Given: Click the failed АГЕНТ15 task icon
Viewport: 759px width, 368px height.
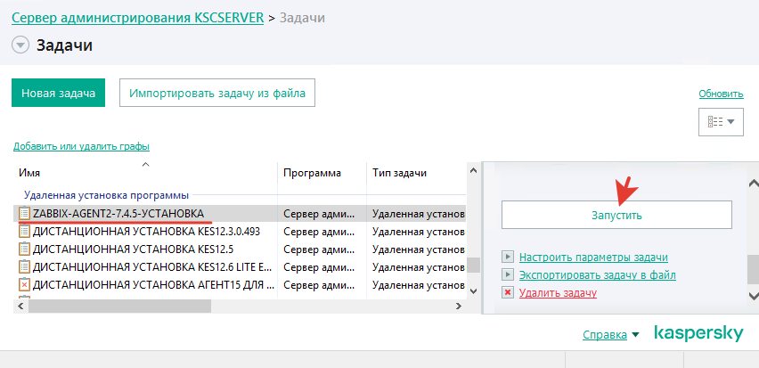Looking at the screenshot, I should pos(24,285).
